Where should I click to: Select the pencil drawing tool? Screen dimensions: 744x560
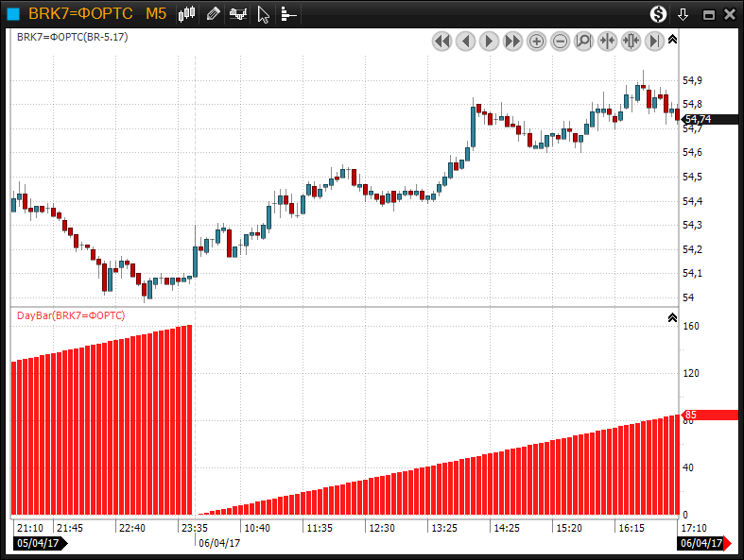coord(213,14)
